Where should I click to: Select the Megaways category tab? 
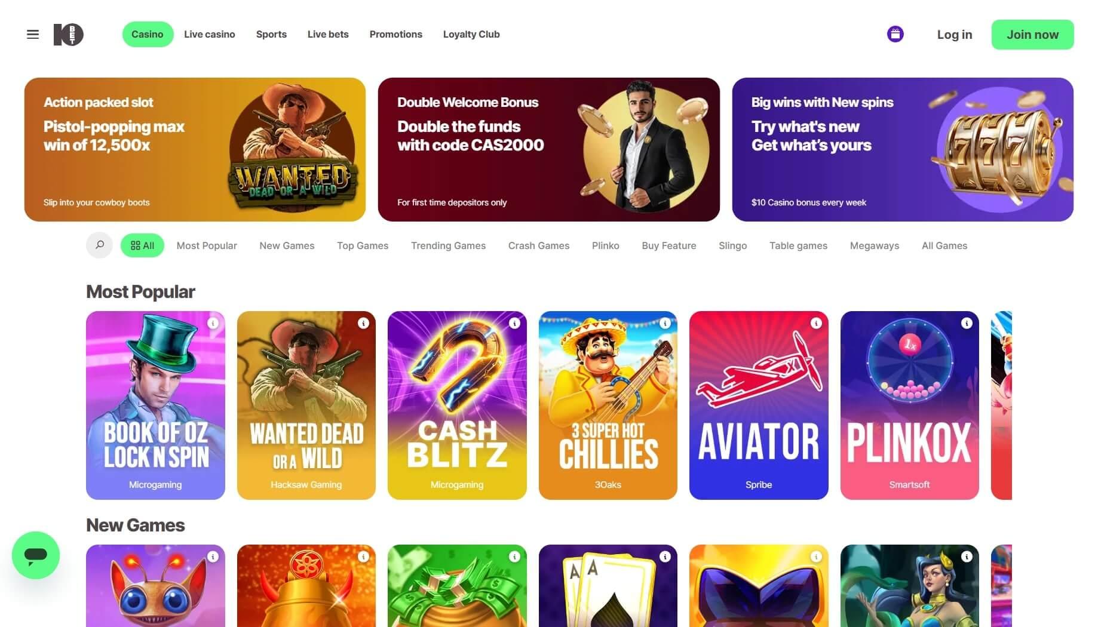coord(874,245)
